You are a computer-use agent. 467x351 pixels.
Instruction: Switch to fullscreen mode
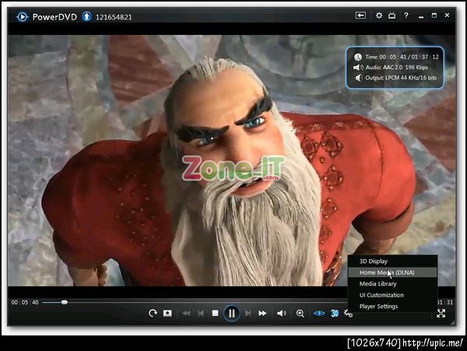pos(441,313)
